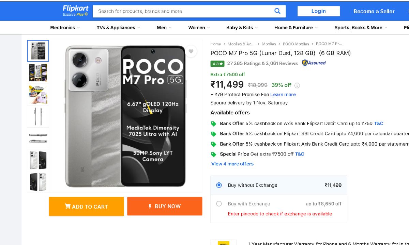Click the search magnifier icon
The image size is (409, 245).
click(x=277, y=11)
